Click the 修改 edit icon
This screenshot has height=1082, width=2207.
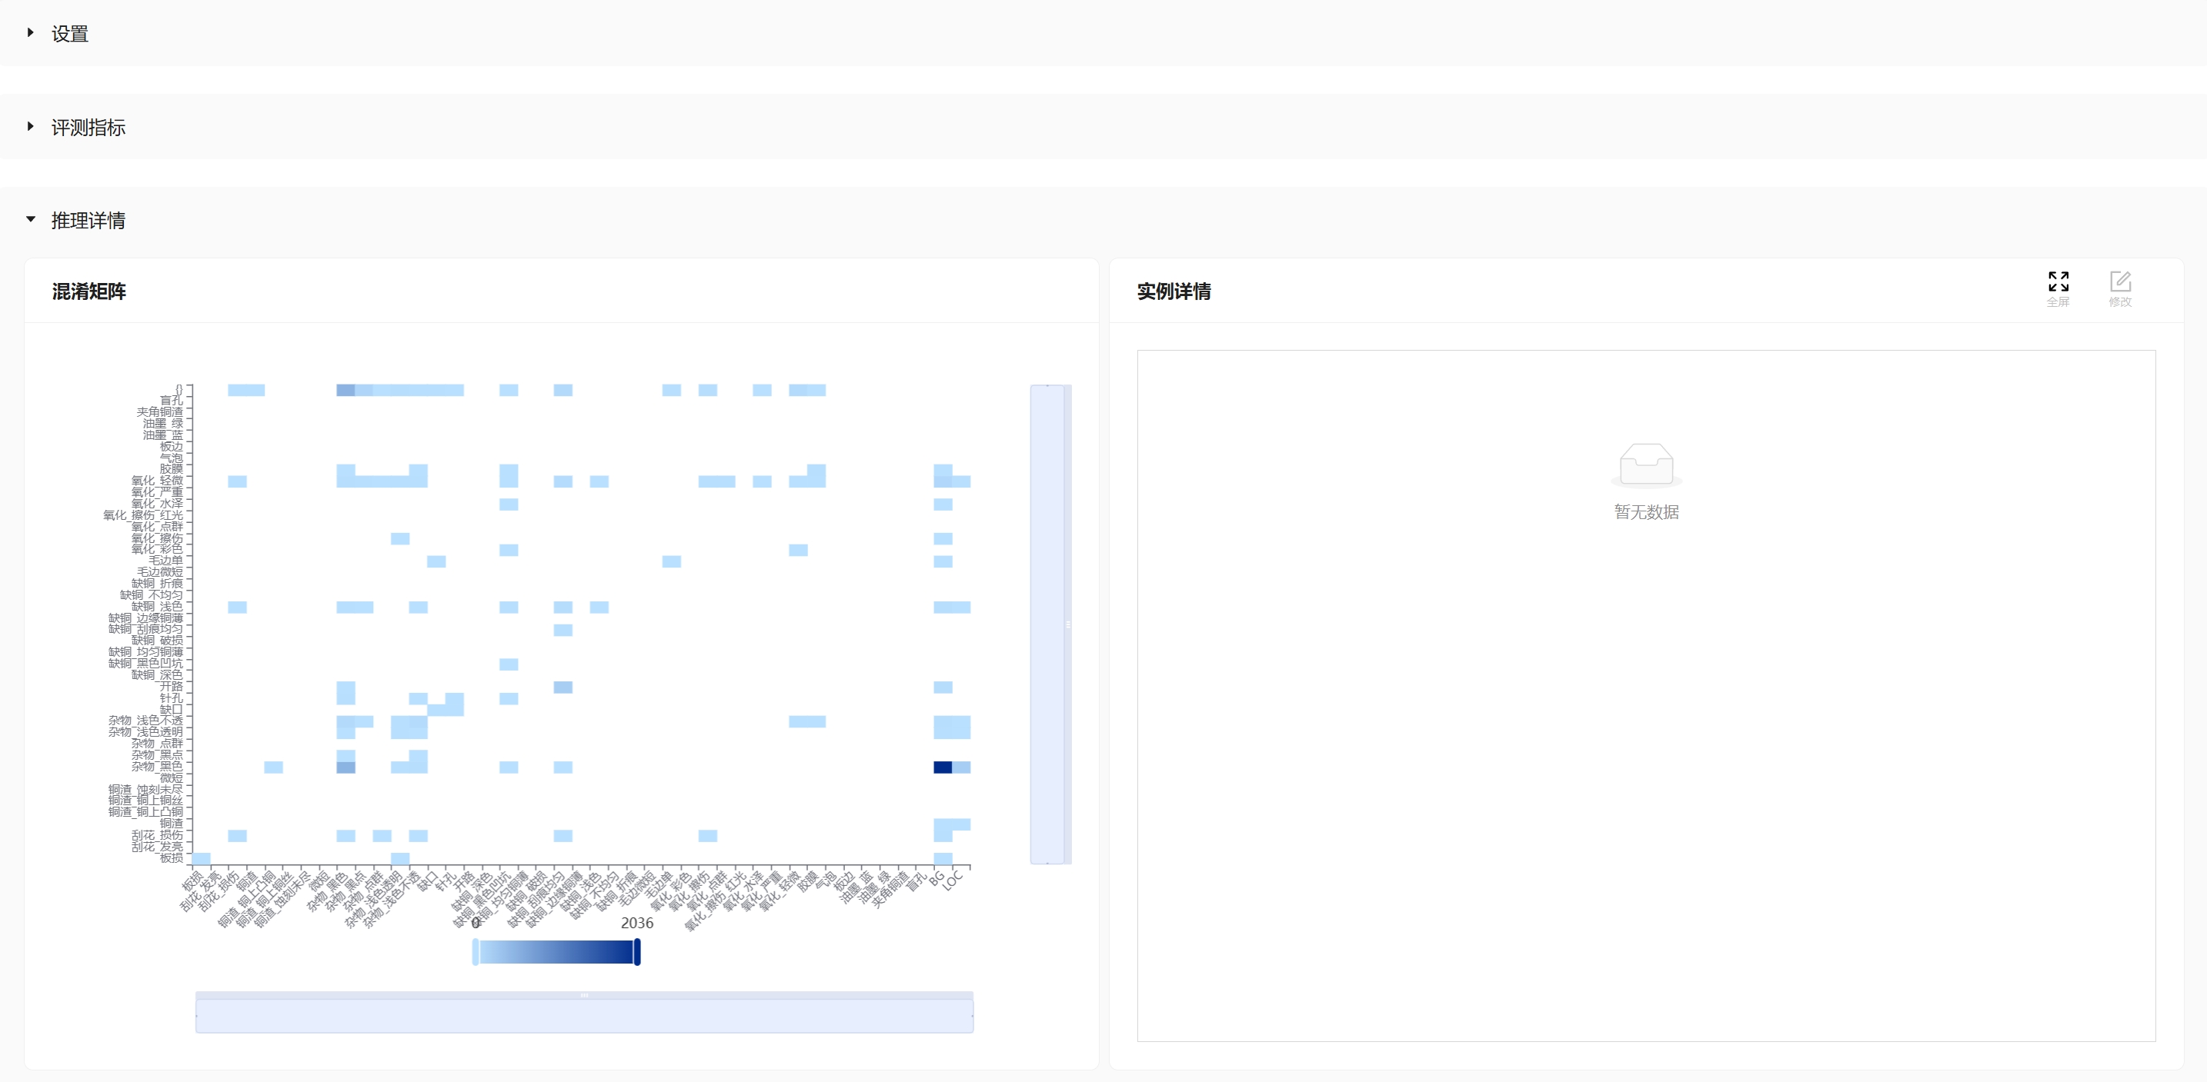[x=2119, y=282]
